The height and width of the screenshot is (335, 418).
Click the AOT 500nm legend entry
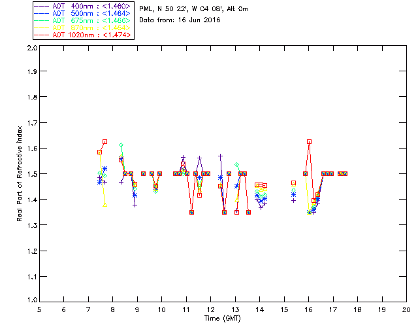point(83,13)
